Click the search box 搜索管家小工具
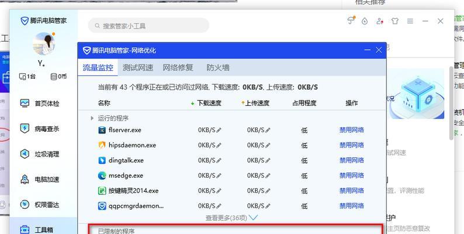464x234 pixels. (148, 26)
